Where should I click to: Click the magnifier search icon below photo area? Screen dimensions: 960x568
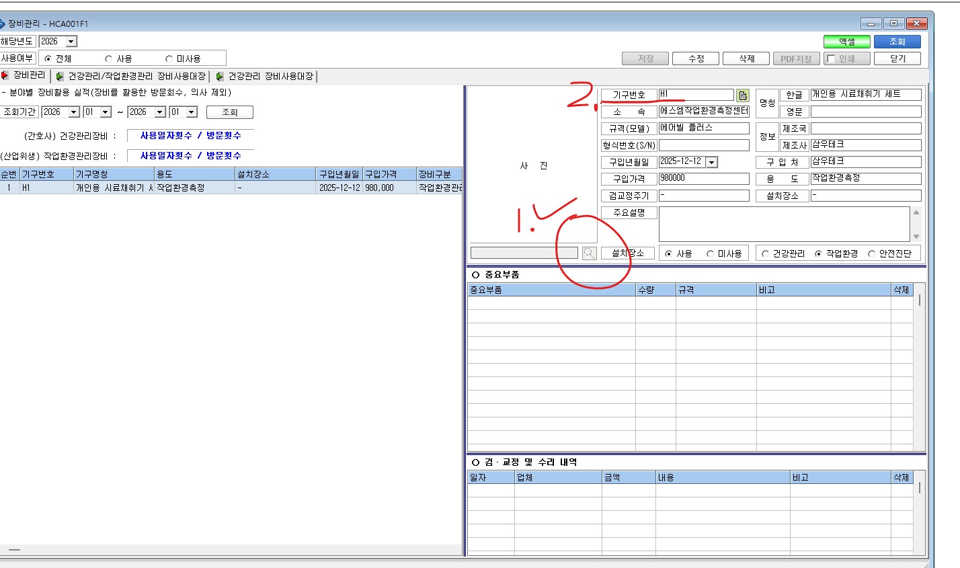point(589,253)
